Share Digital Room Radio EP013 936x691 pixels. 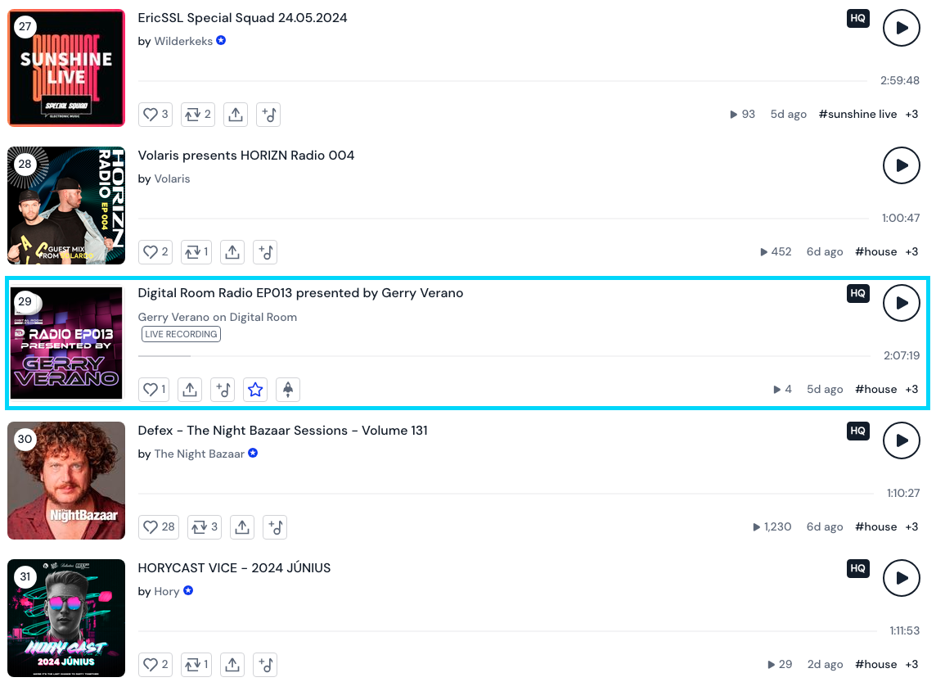190,390
